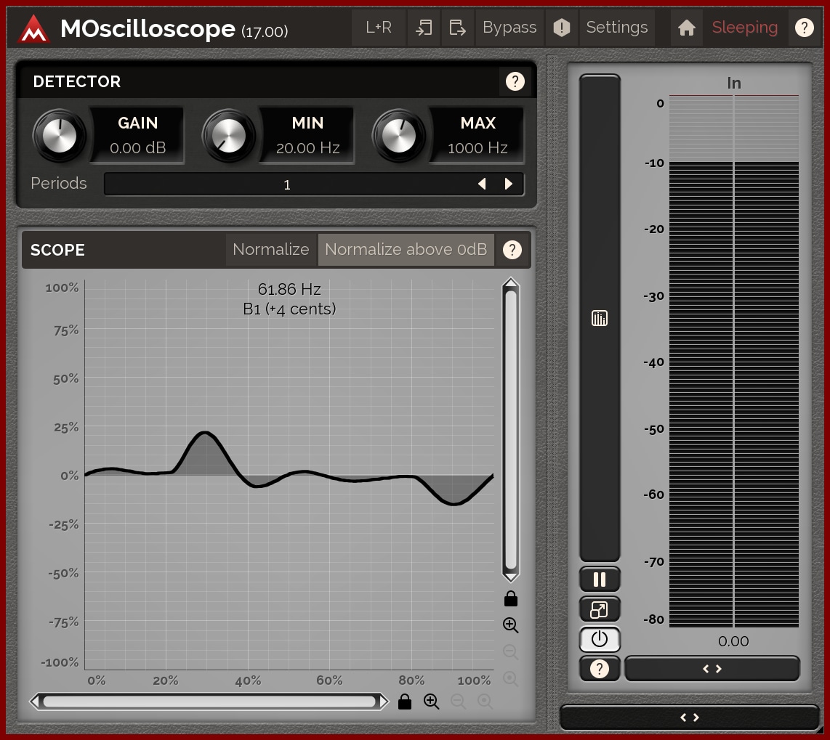This screenshot has height=740, width=830.
Task: Open the L+R channel mode menu
Action: (379, 28)
